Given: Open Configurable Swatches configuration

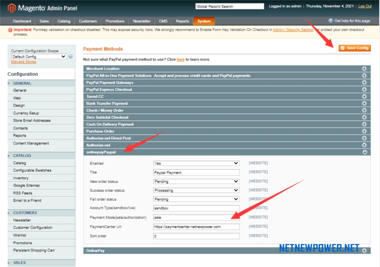Looking at the screenshot, I should [x=32, y=170].
